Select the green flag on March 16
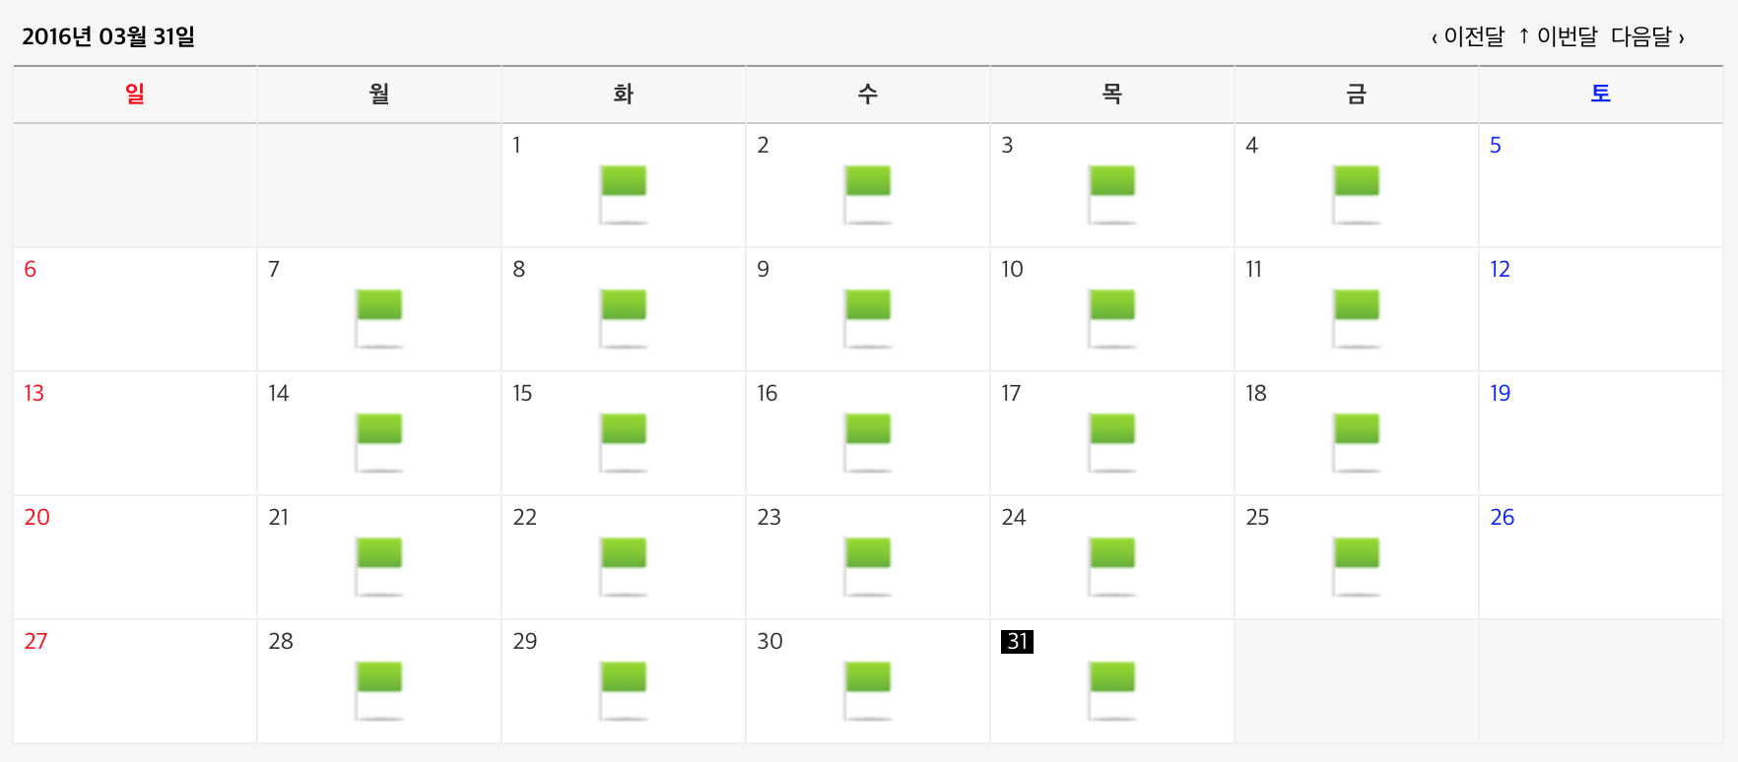Viewport: 1738px width, 762px height. [867, 441]
